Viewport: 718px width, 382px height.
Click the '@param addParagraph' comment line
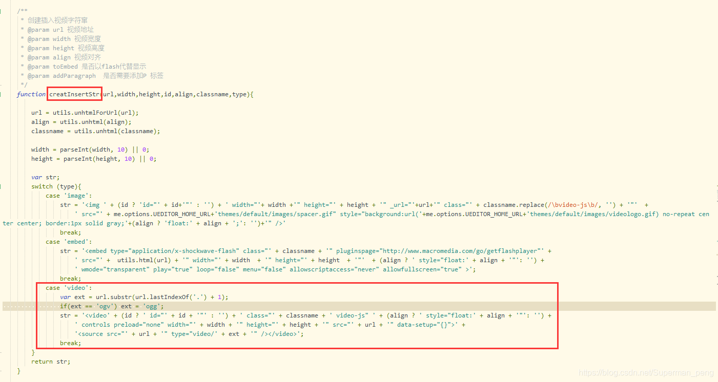click(92, 76)
